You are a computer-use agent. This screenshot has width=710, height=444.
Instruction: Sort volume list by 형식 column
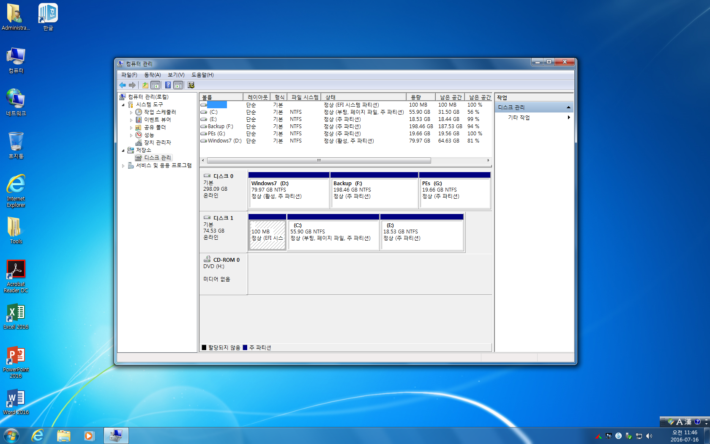(x=279, y=97)
